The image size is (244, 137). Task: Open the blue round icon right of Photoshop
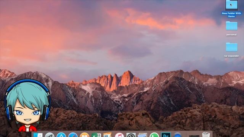(x=178, y=135)
